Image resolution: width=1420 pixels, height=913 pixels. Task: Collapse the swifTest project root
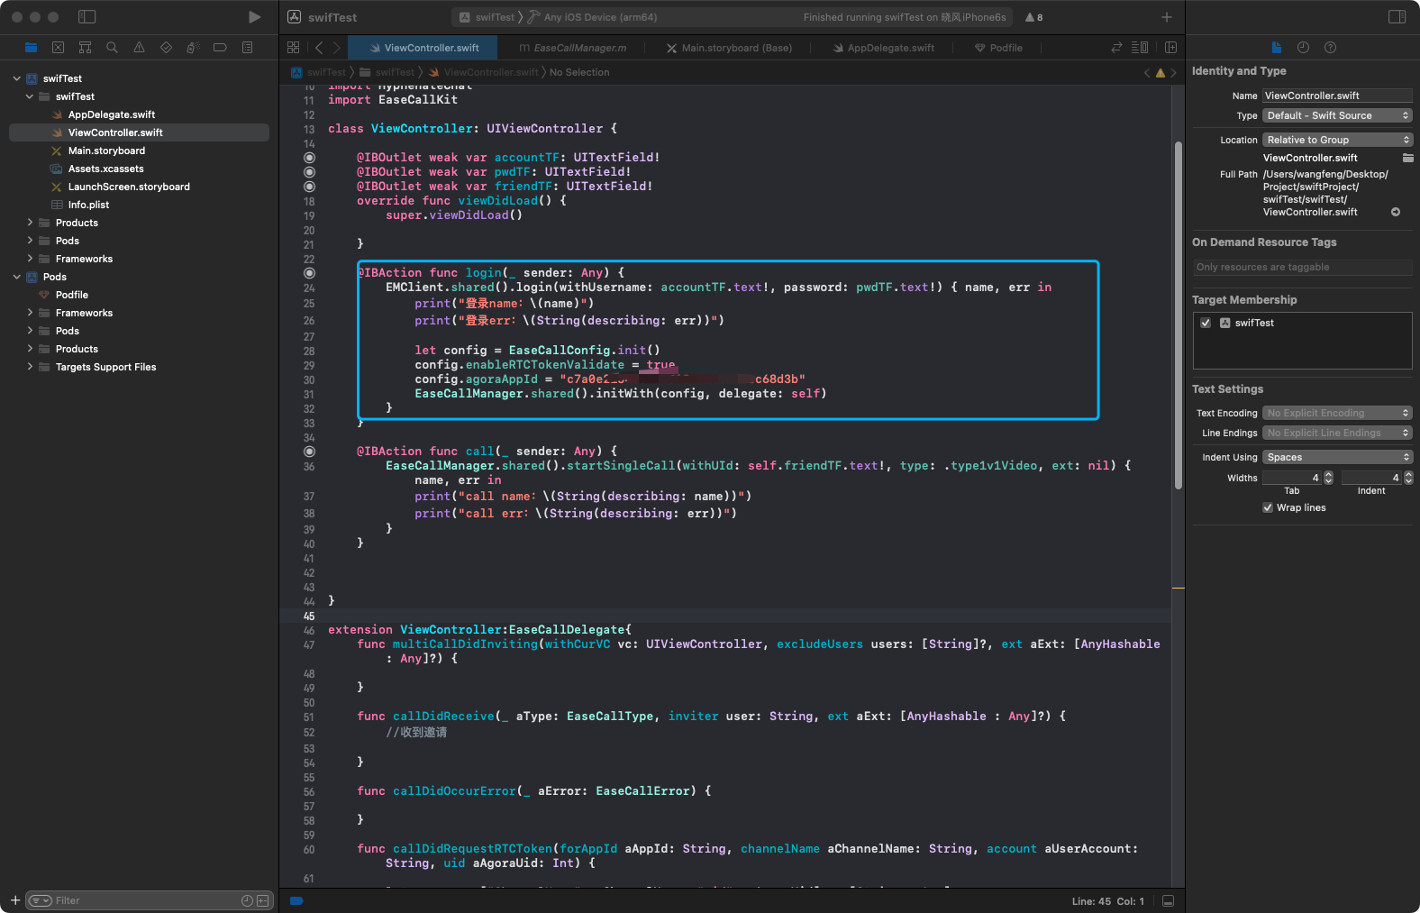tap(17, 78)
